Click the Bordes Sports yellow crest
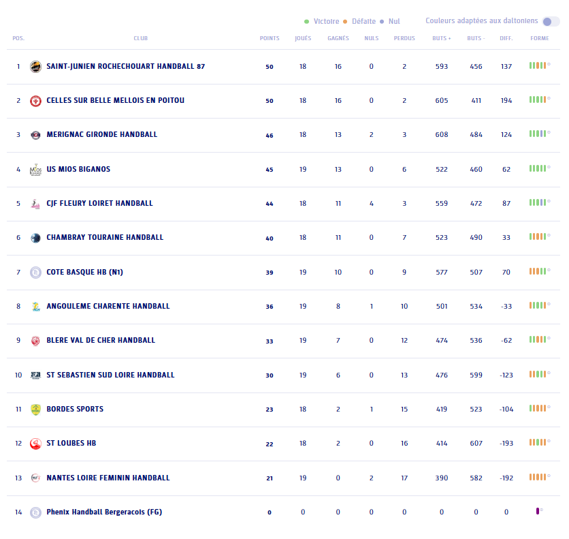 click(x=35, y=410)
